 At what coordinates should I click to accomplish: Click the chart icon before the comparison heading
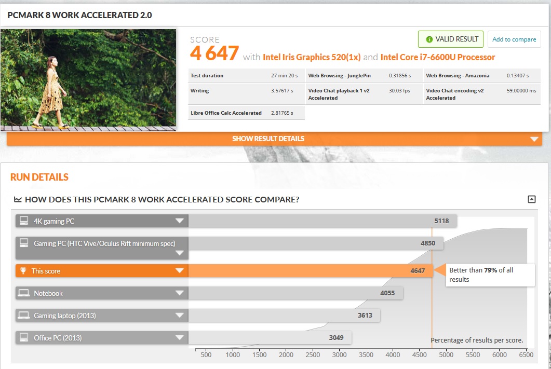click(18, 199)
